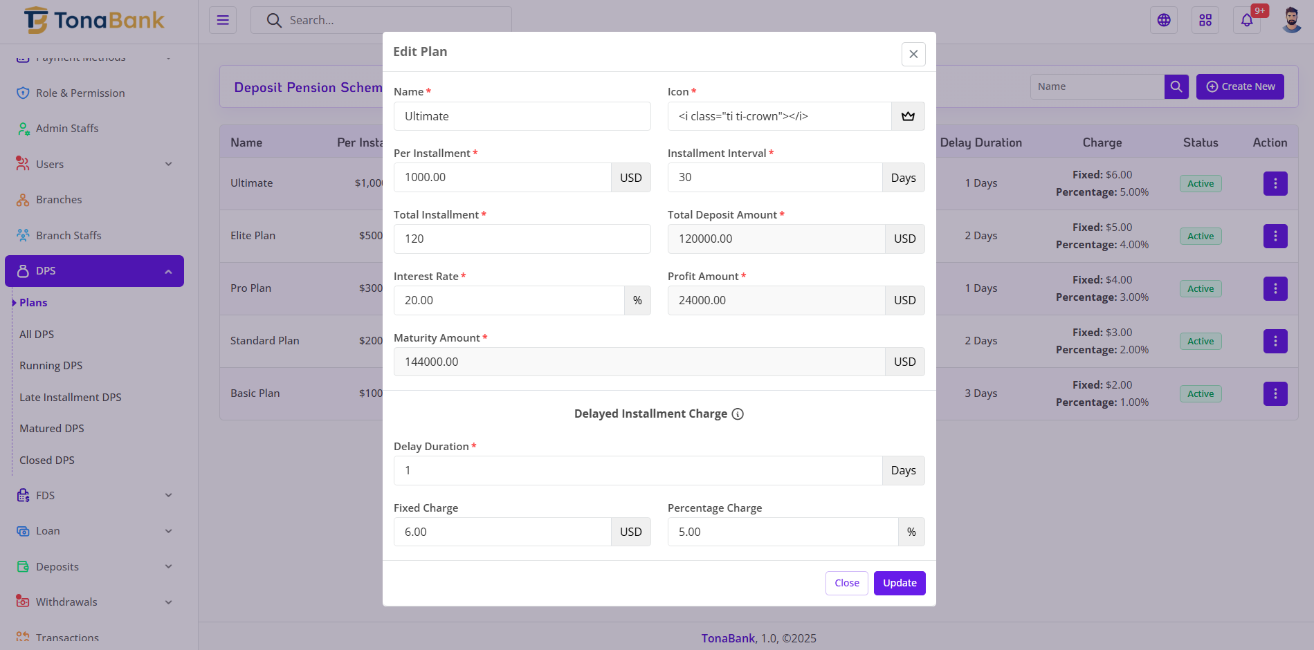1314x650 pixels.
Task: Click the globe language icon
Action: point(1164,20)
